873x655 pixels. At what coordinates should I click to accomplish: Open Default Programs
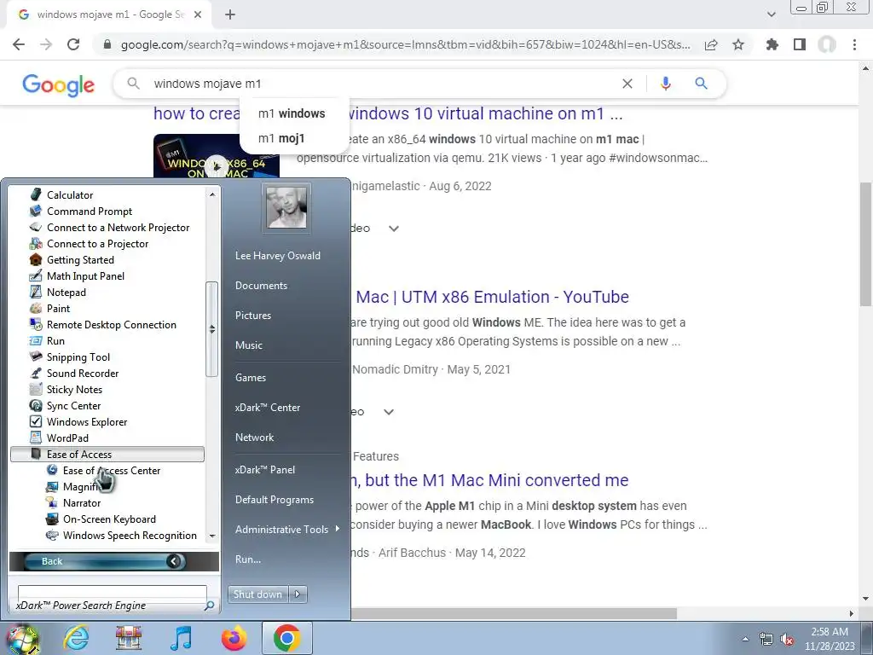(x=275, y=500)
